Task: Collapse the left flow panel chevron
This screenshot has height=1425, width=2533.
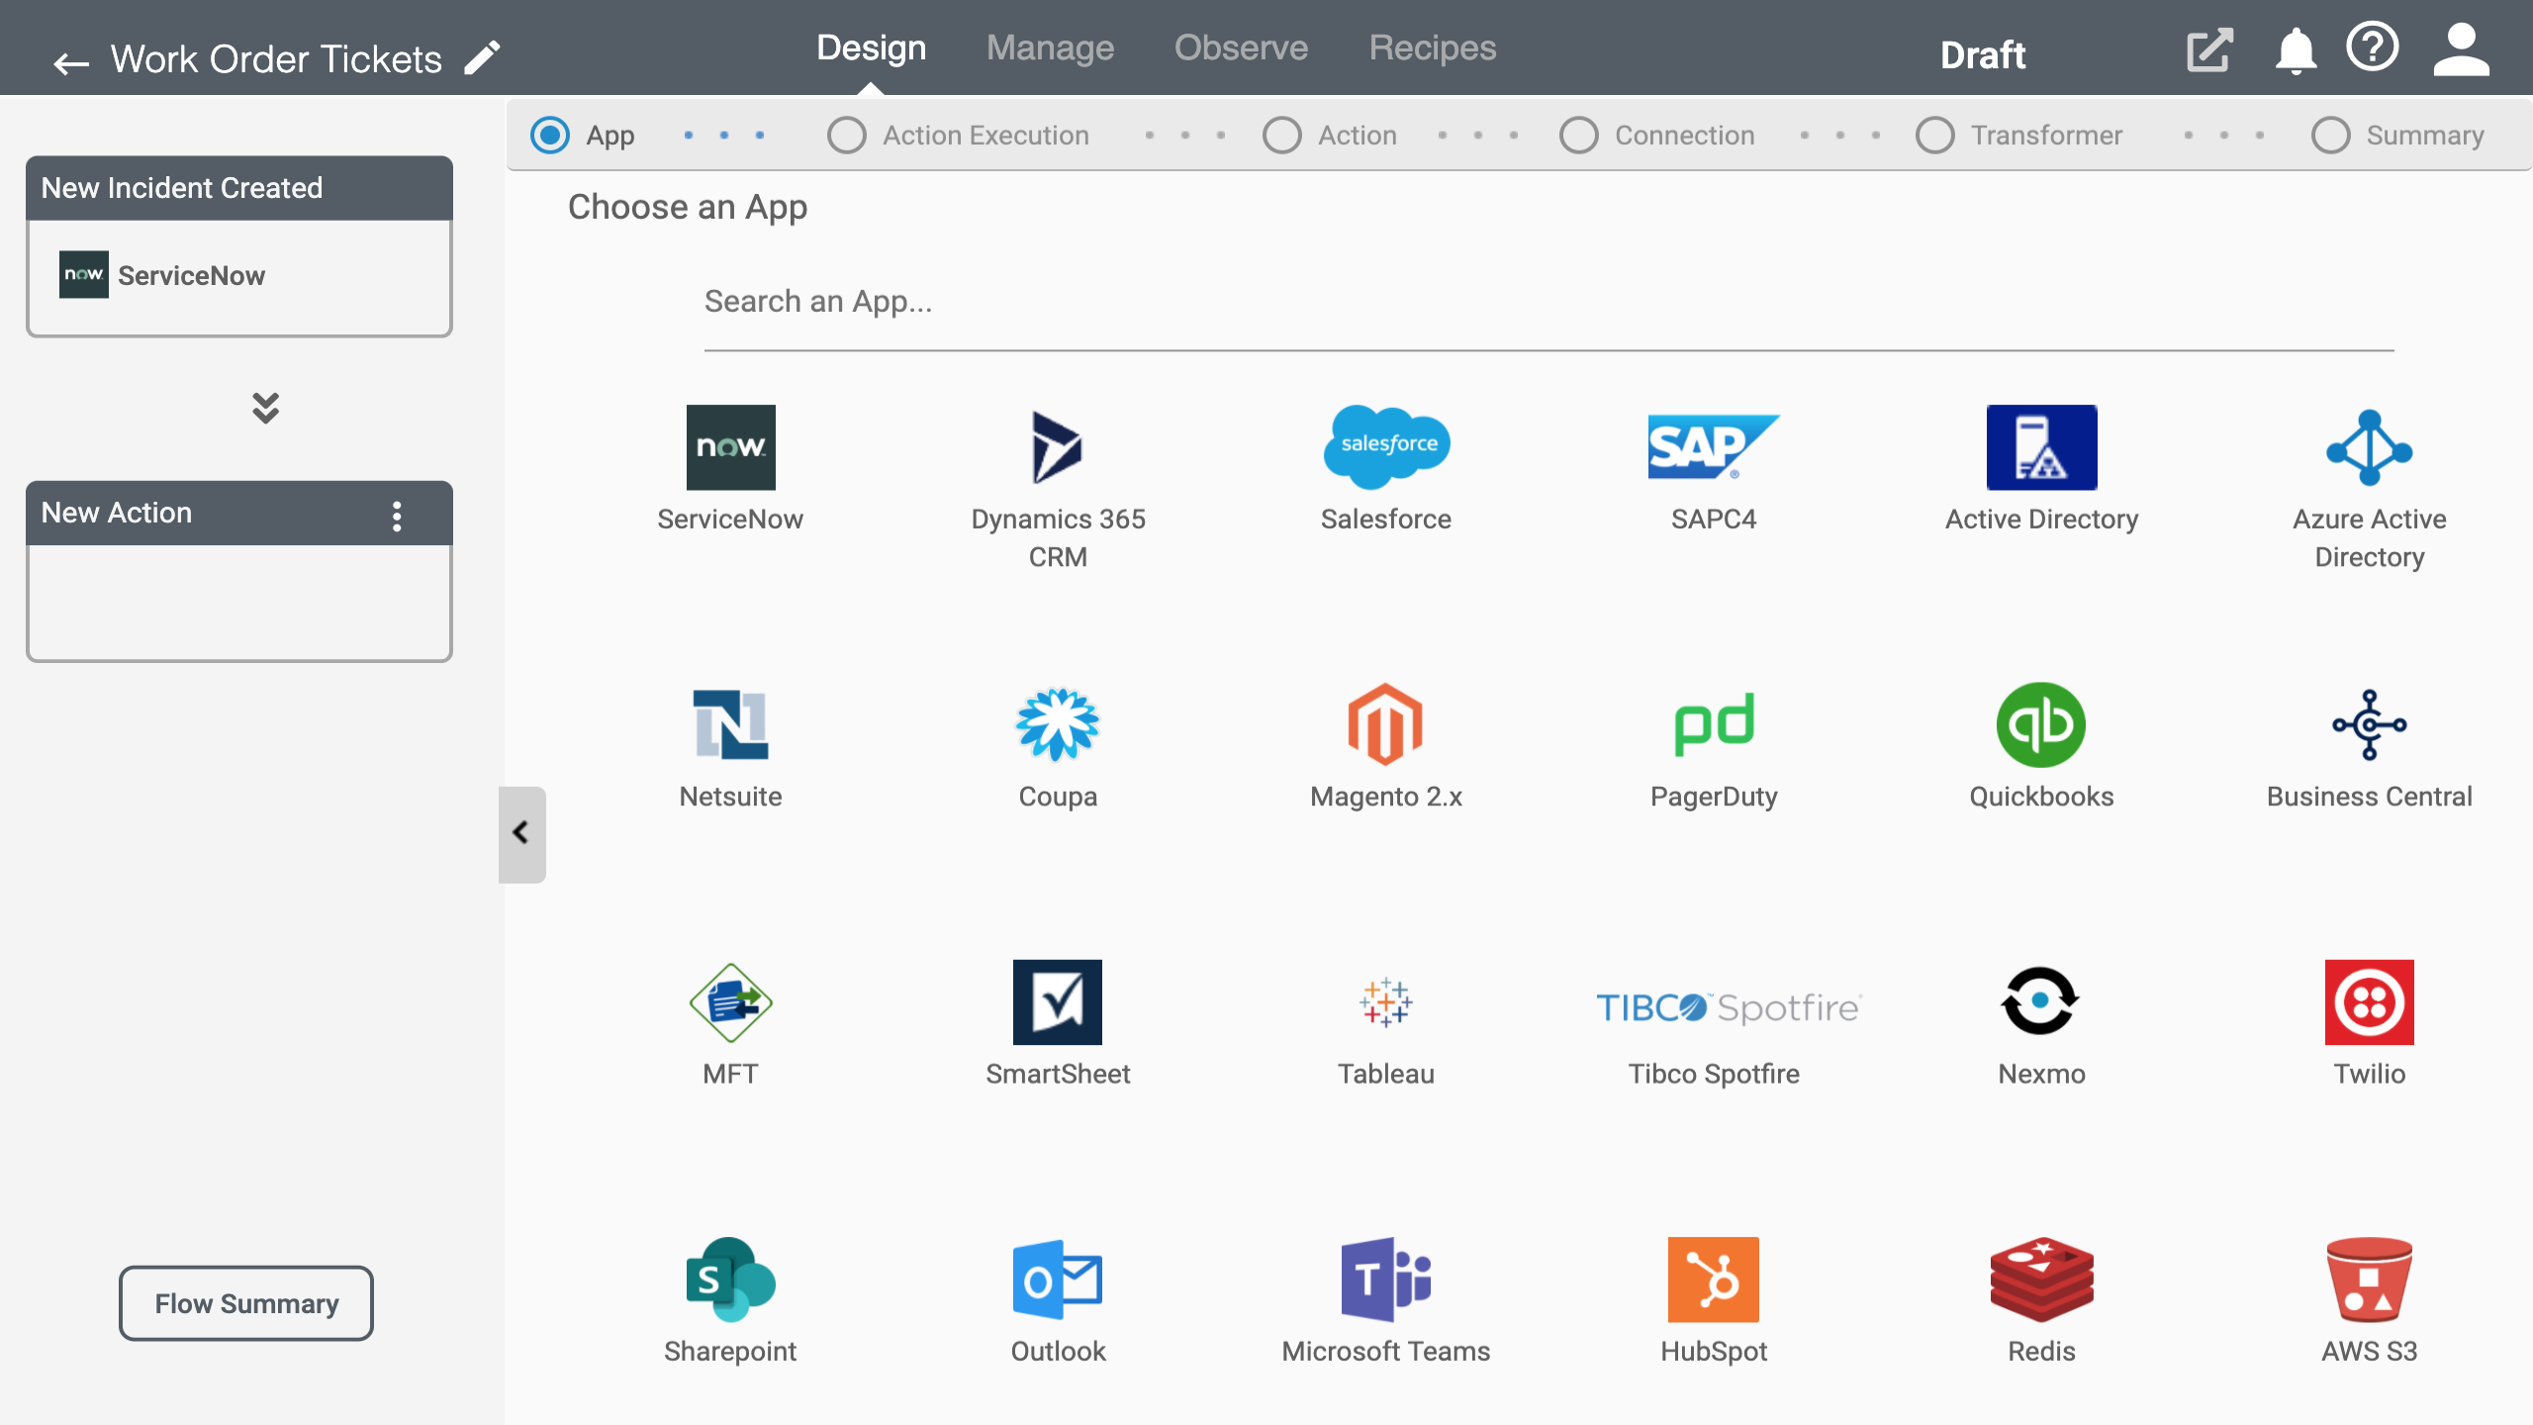Action: [x=521, y=833]
